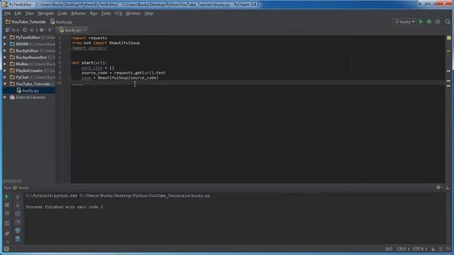Click the code inspection status indicator square
The width and height of the screenshot is (454, 255).
449,38
